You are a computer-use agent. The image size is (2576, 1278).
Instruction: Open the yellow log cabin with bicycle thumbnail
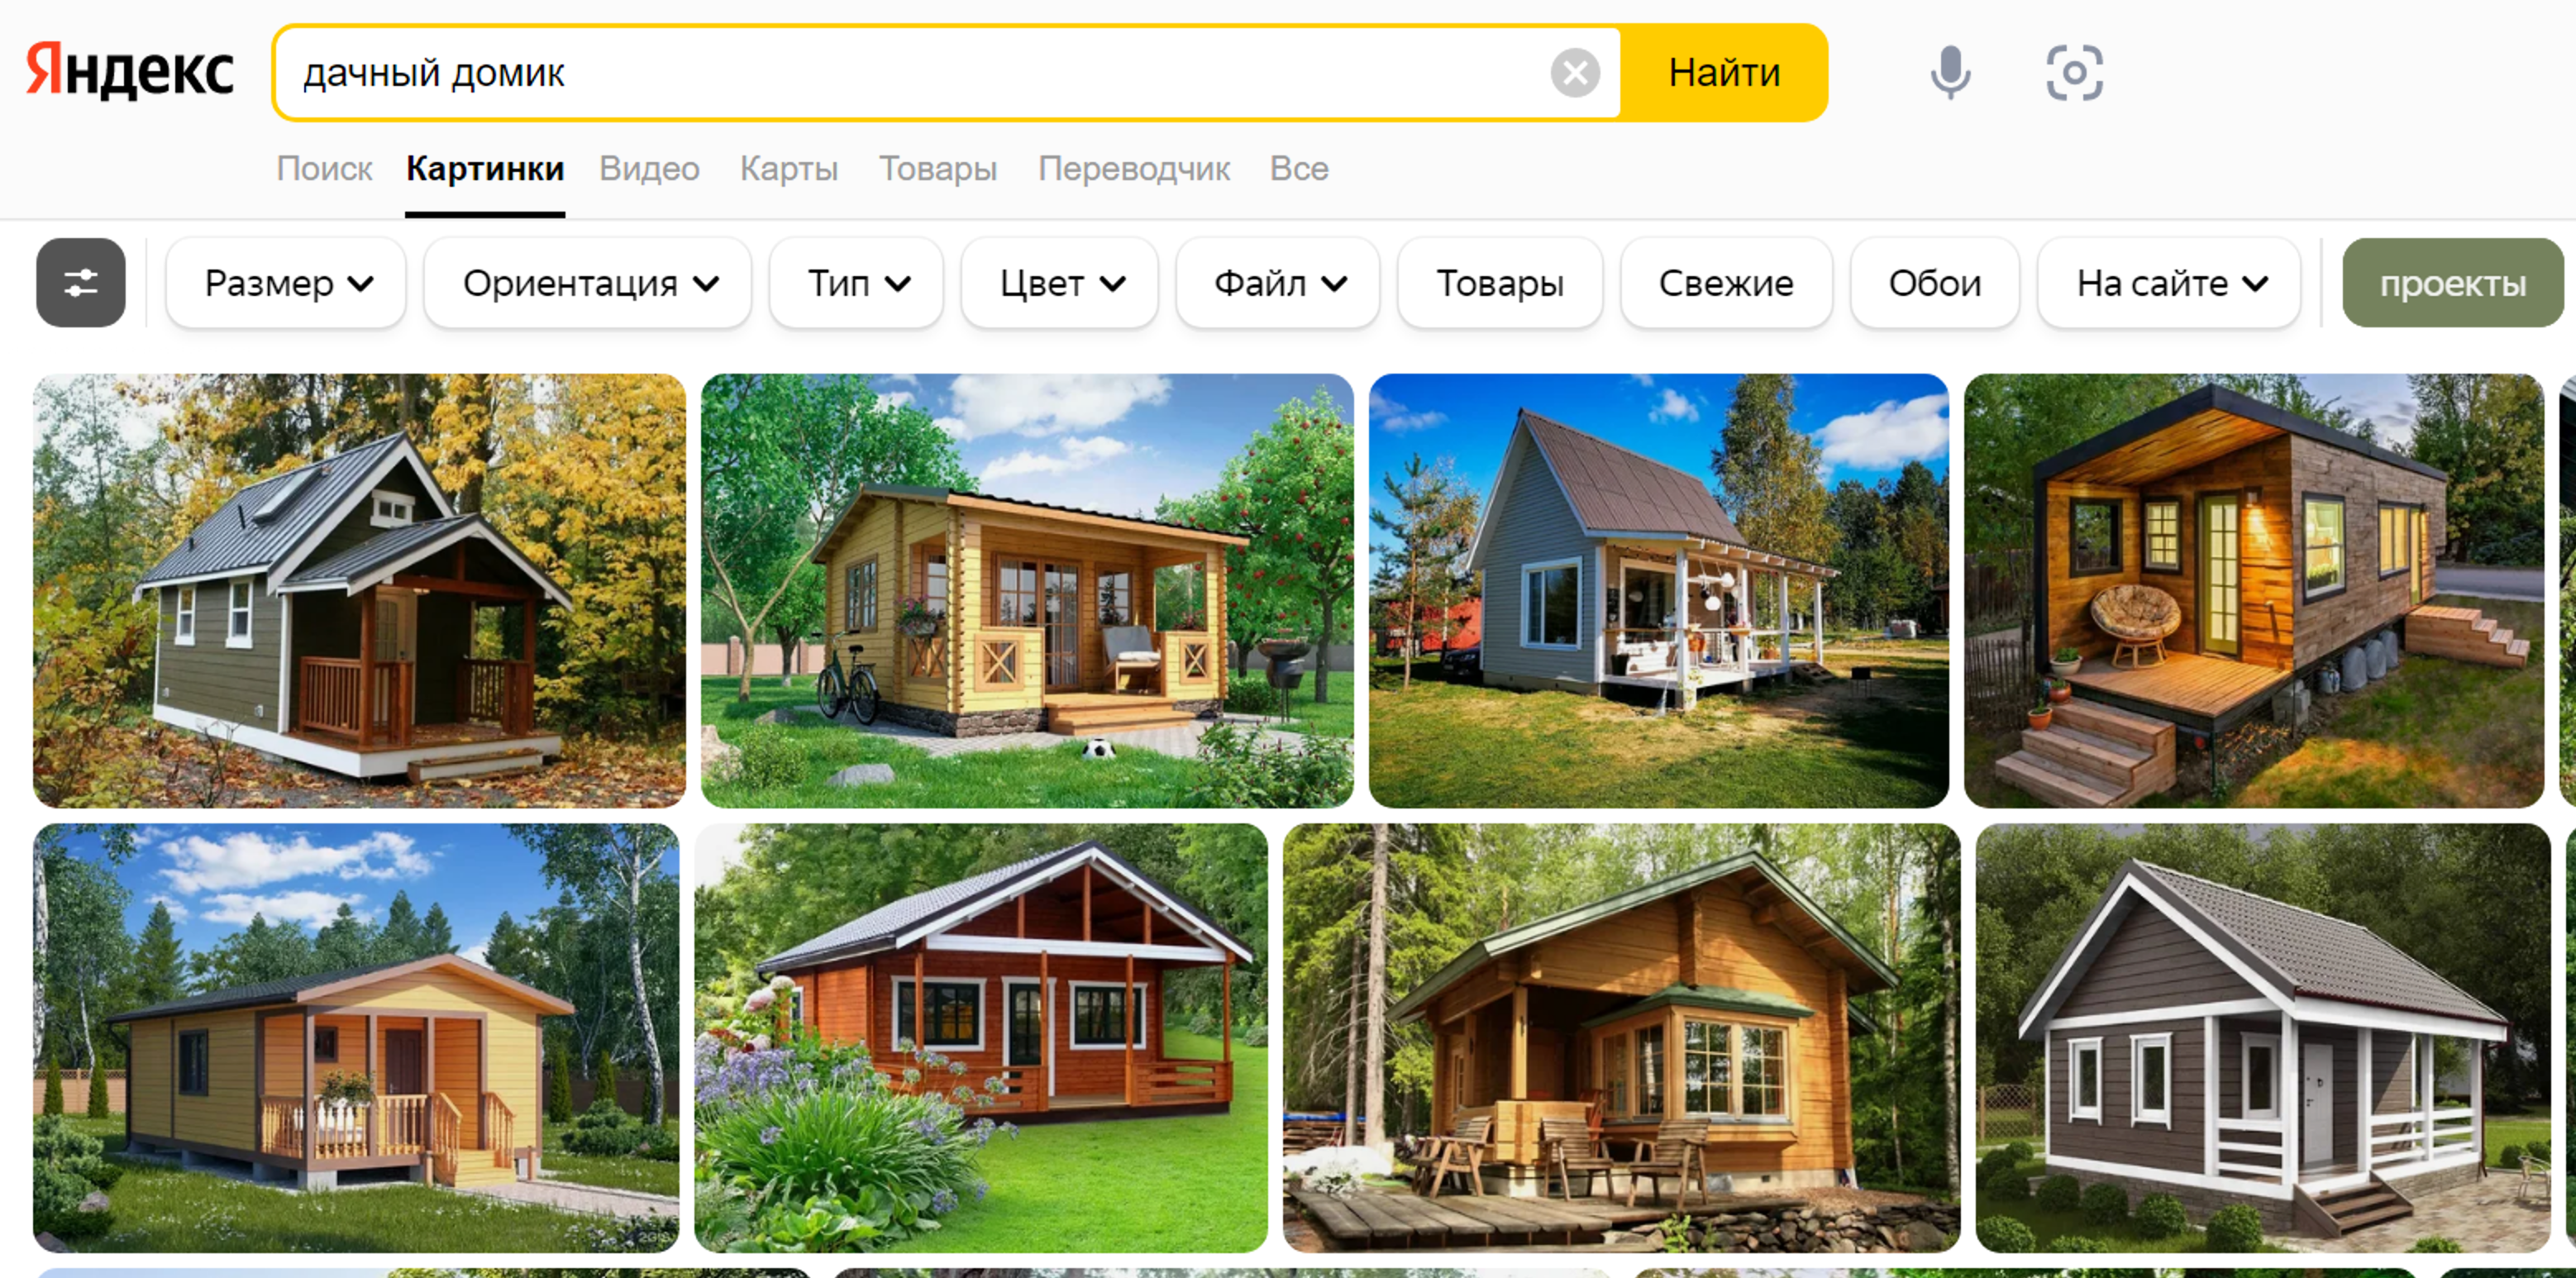1027,591
